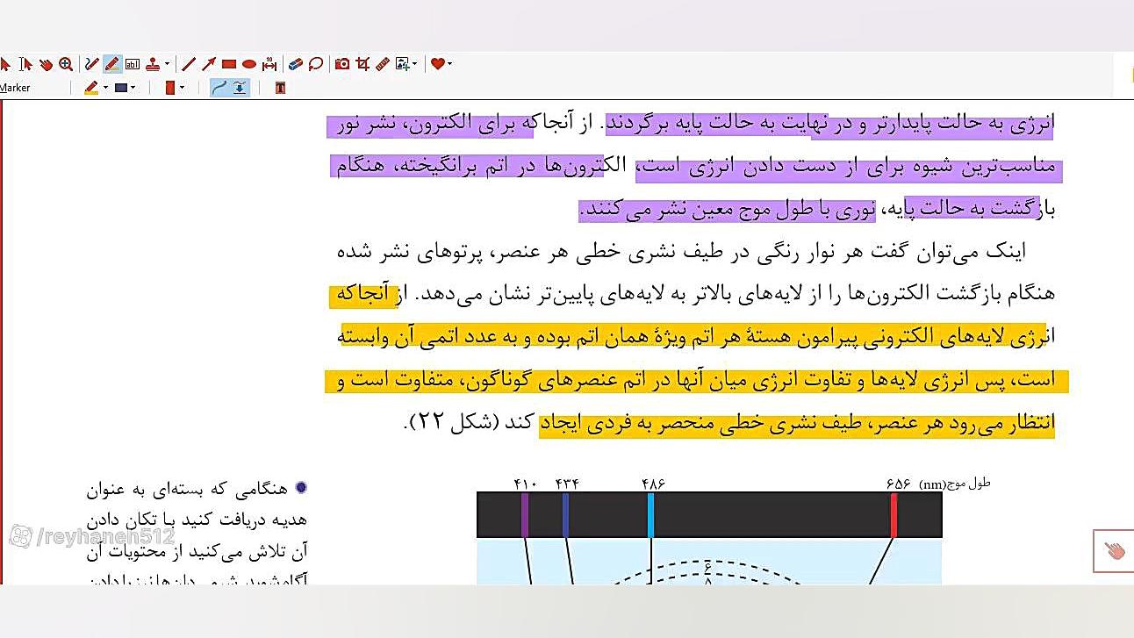
Task: Activate the eraser tool
Action: click(296, 64)
